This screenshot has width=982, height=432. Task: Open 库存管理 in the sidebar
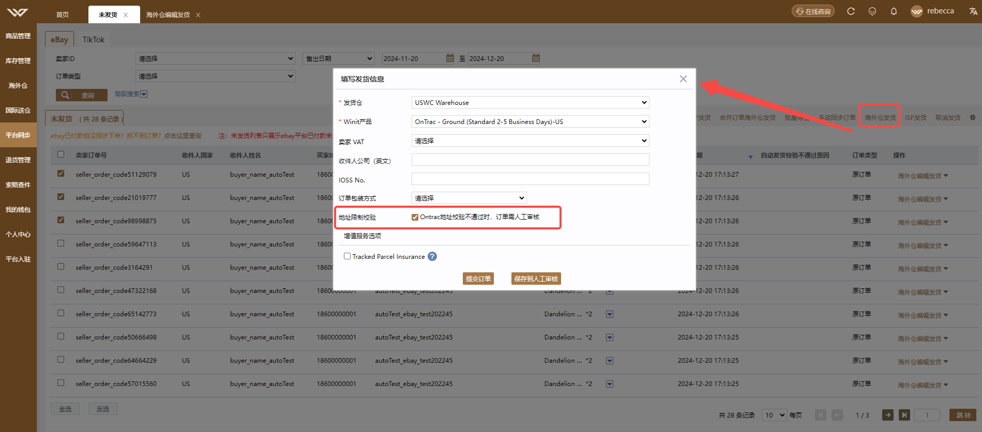coord(18,61)
